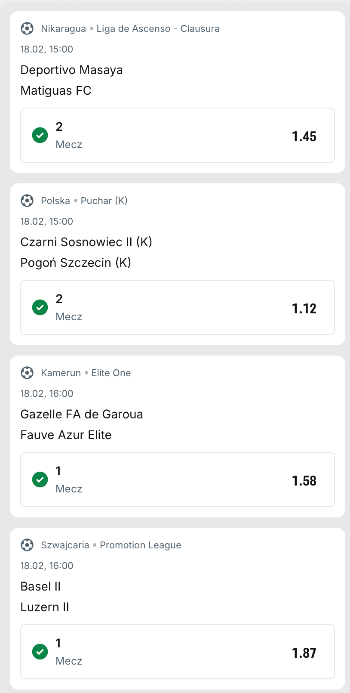This screenshot has height=693, width=350.
Task: Click soccer ball icon beside Nikaragua league
Action: pos(27,28)
